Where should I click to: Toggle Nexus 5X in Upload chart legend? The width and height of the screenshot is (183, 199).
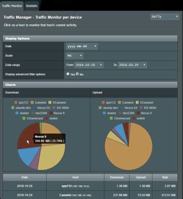[x=129, y=108]
